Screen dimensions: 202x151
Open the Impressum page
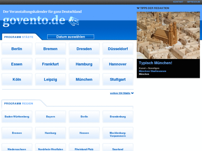193,2
